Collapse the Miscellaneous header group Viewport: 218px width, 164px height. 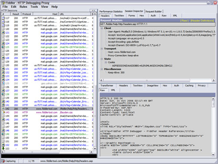pyautogui.click(x=102, y=69)
